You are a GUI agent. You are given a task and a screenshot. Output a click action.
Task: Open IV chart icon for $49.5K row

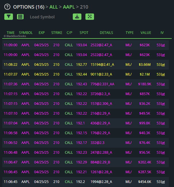click(x=163, y=113)
